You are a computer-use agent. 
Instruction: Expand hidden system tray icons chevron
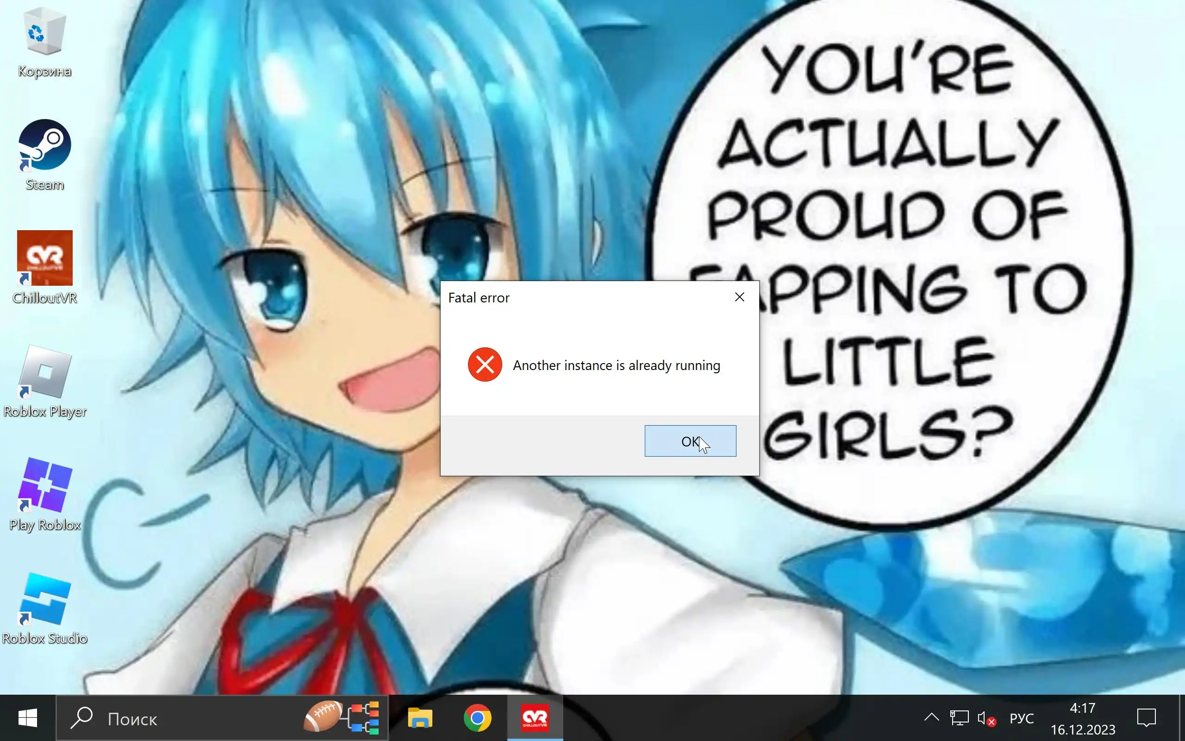pos(931,718)
